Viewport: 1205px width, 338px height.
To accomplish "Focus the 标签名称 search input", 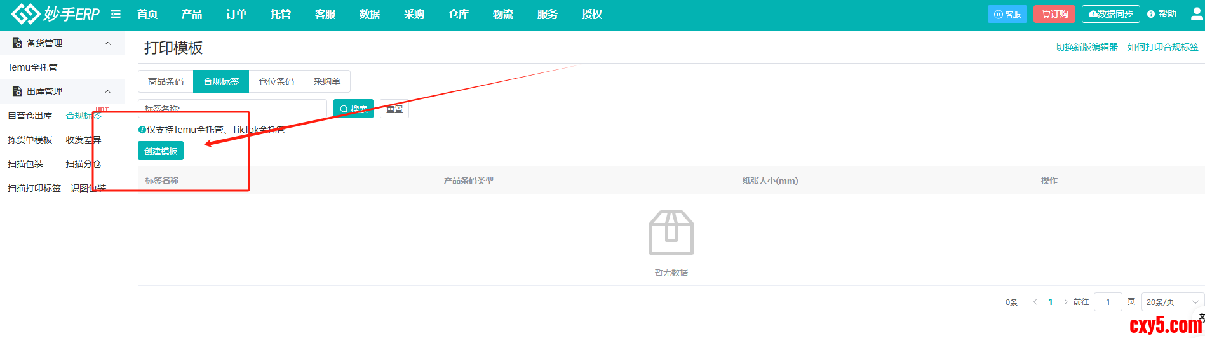I will (232, 109).
